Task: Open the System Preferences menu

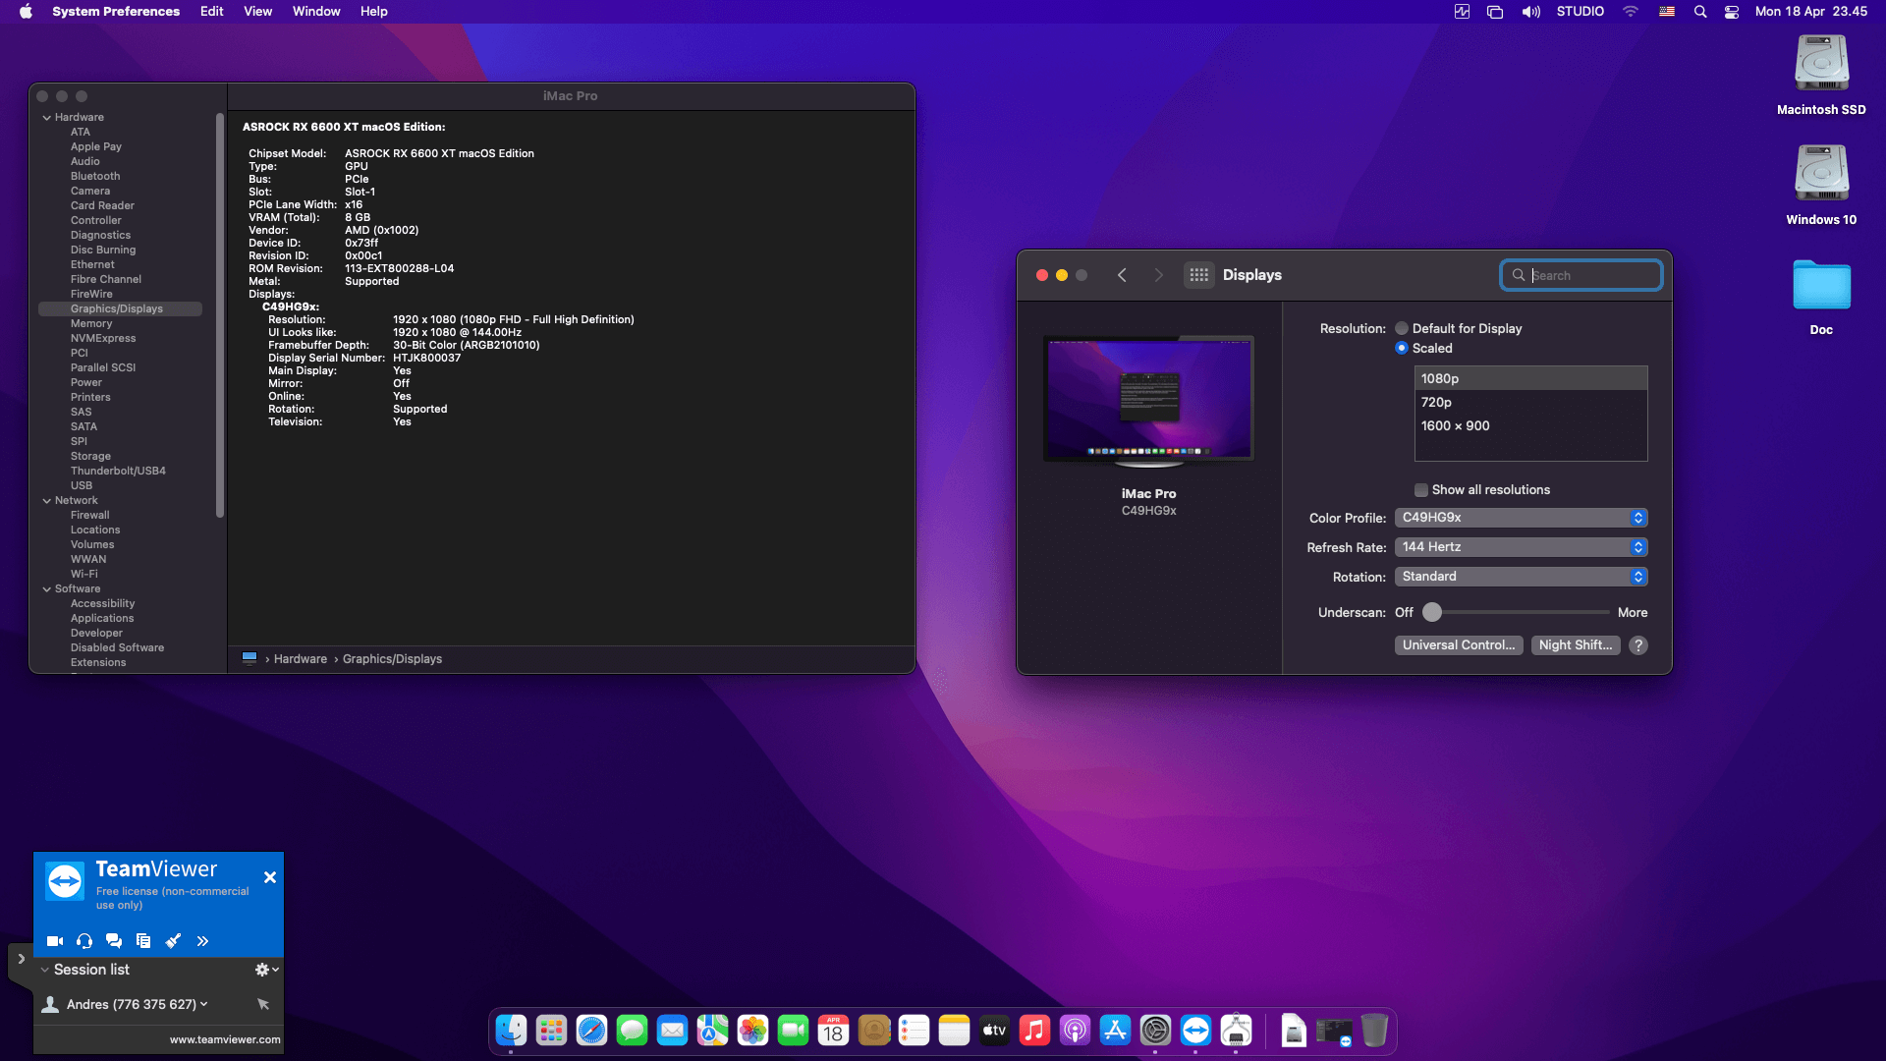Action: 116,12
